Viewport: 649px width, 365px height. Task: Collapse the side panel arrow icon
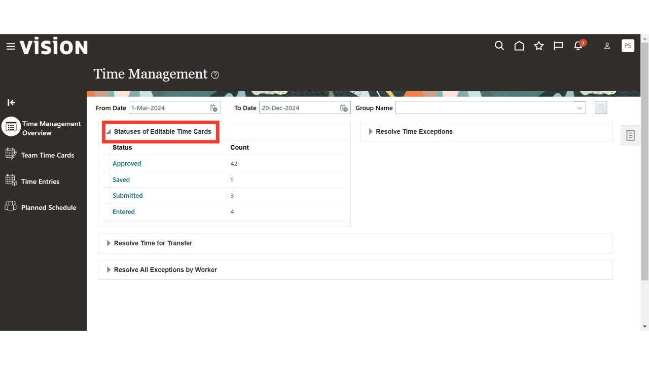click(11, 102)
